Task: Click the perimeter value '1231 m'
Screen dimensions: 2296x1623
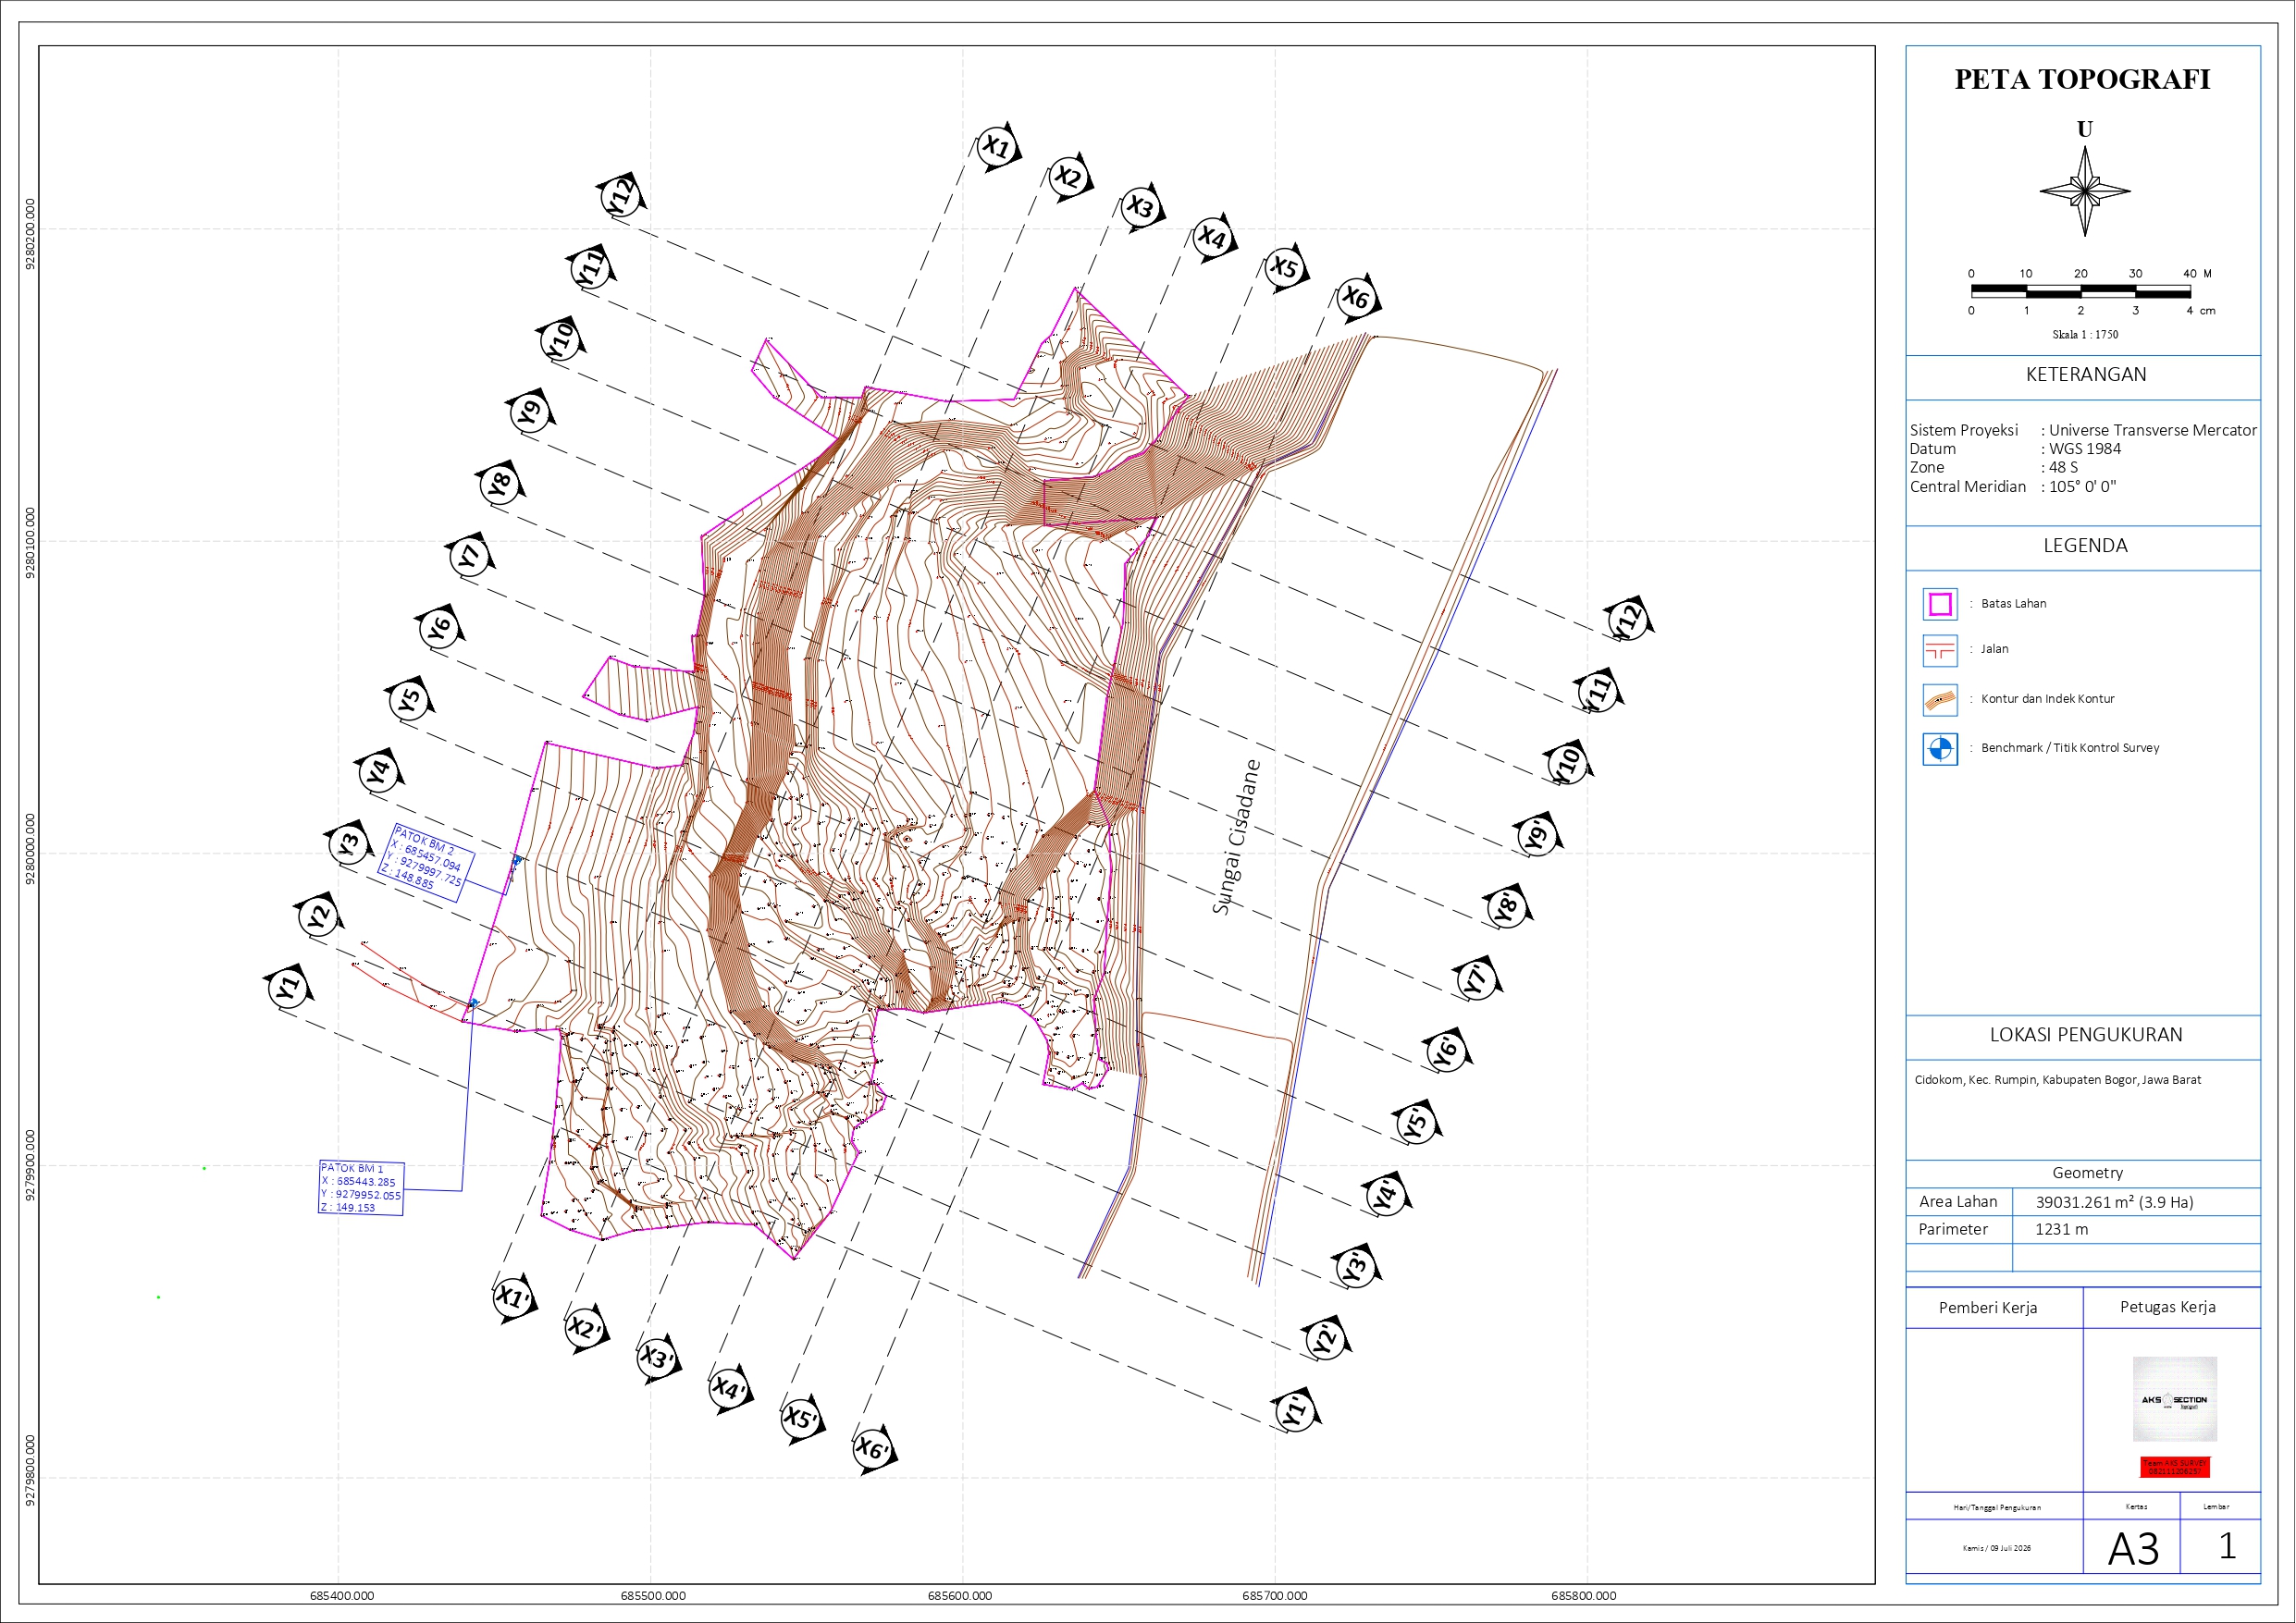Action: [x=2061, y=1230]
